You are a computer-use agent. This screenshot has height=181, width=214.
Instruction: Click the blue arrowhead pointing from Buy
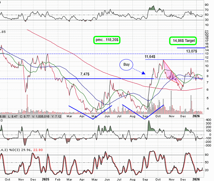[x=143, y=73]
